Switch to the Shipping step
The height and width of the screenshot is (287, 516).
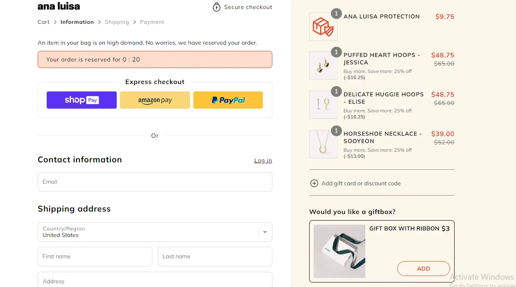(x=117, y=22)
